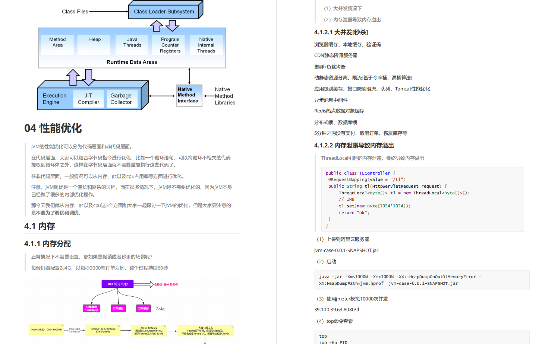Viewport: 542px width, 344px height.
Task: Click the Native Internal Threads box
Action: (206, 45)
